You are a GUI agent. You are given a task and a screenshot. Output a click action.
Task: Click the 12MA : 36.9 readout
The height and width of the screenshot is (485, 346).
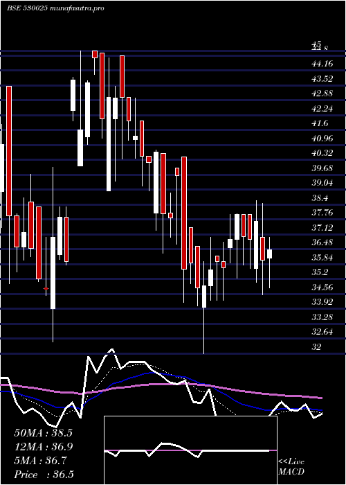pos(43,447)
